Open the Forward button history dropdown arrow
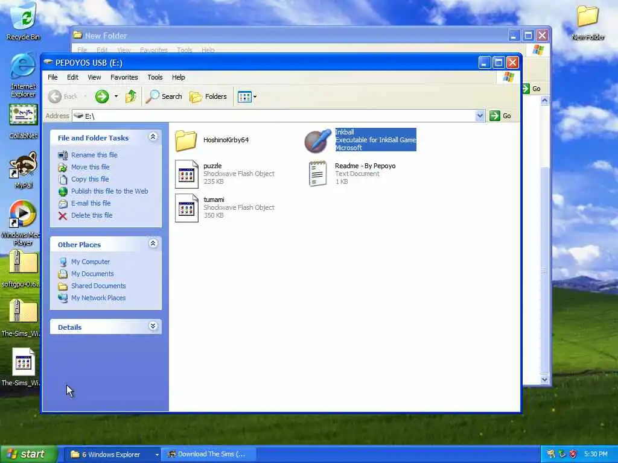 116,96
